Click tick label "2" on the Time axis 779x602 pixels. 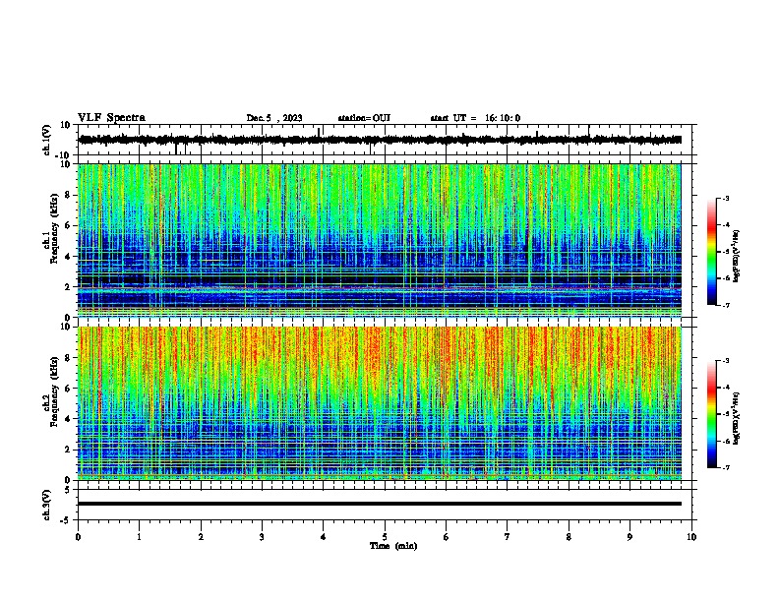pos(201,537)
